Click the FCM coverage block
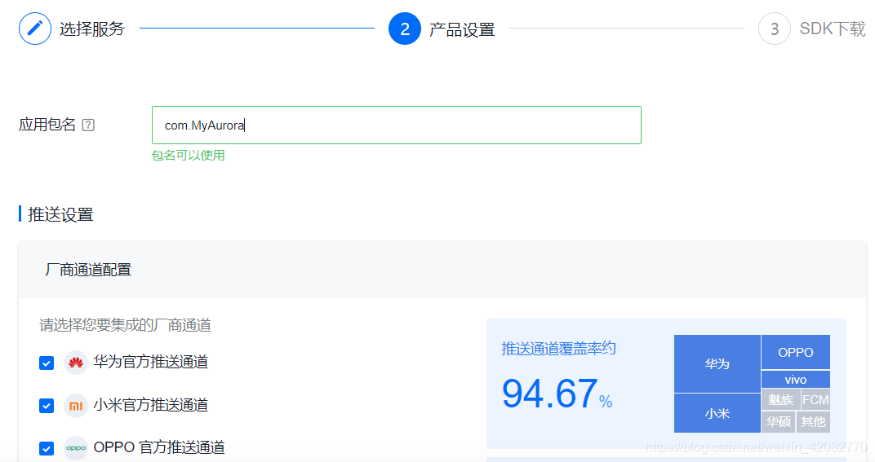Image resolution: width=875 pixels, height=462 pixels. pos(815,399)
